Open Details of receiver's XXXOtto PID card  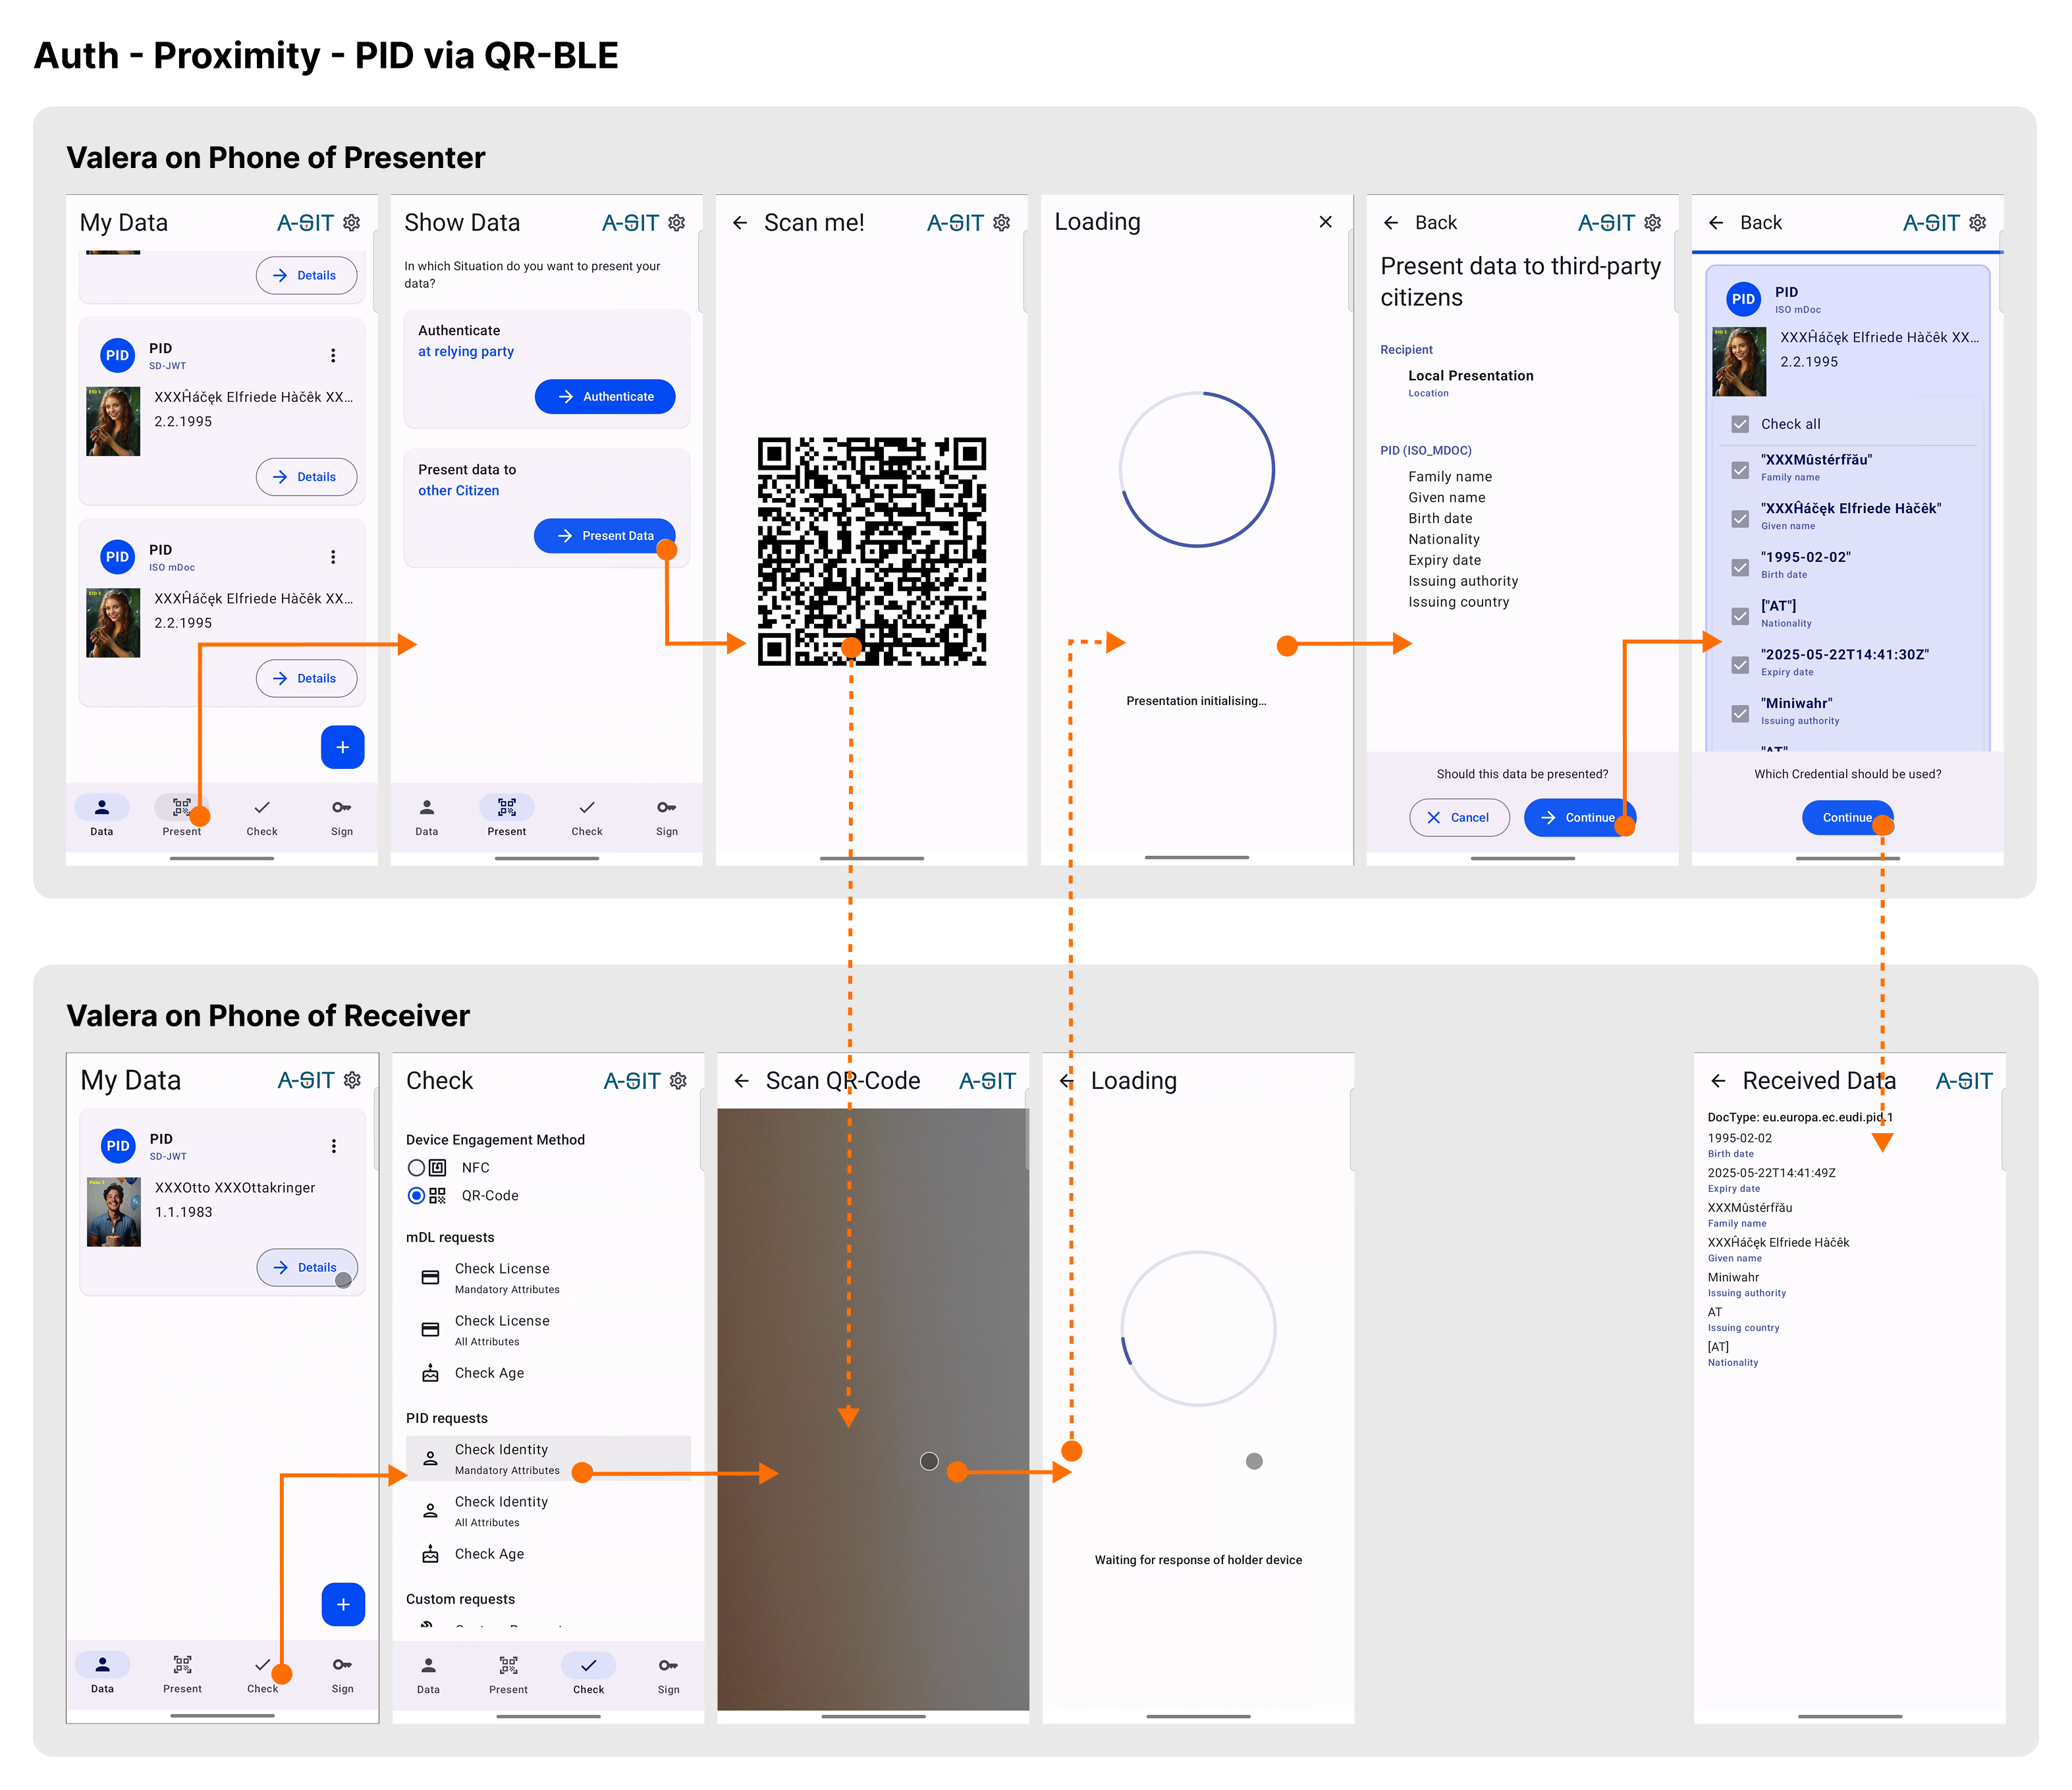pyautogui.click(x=306, y=1267)
